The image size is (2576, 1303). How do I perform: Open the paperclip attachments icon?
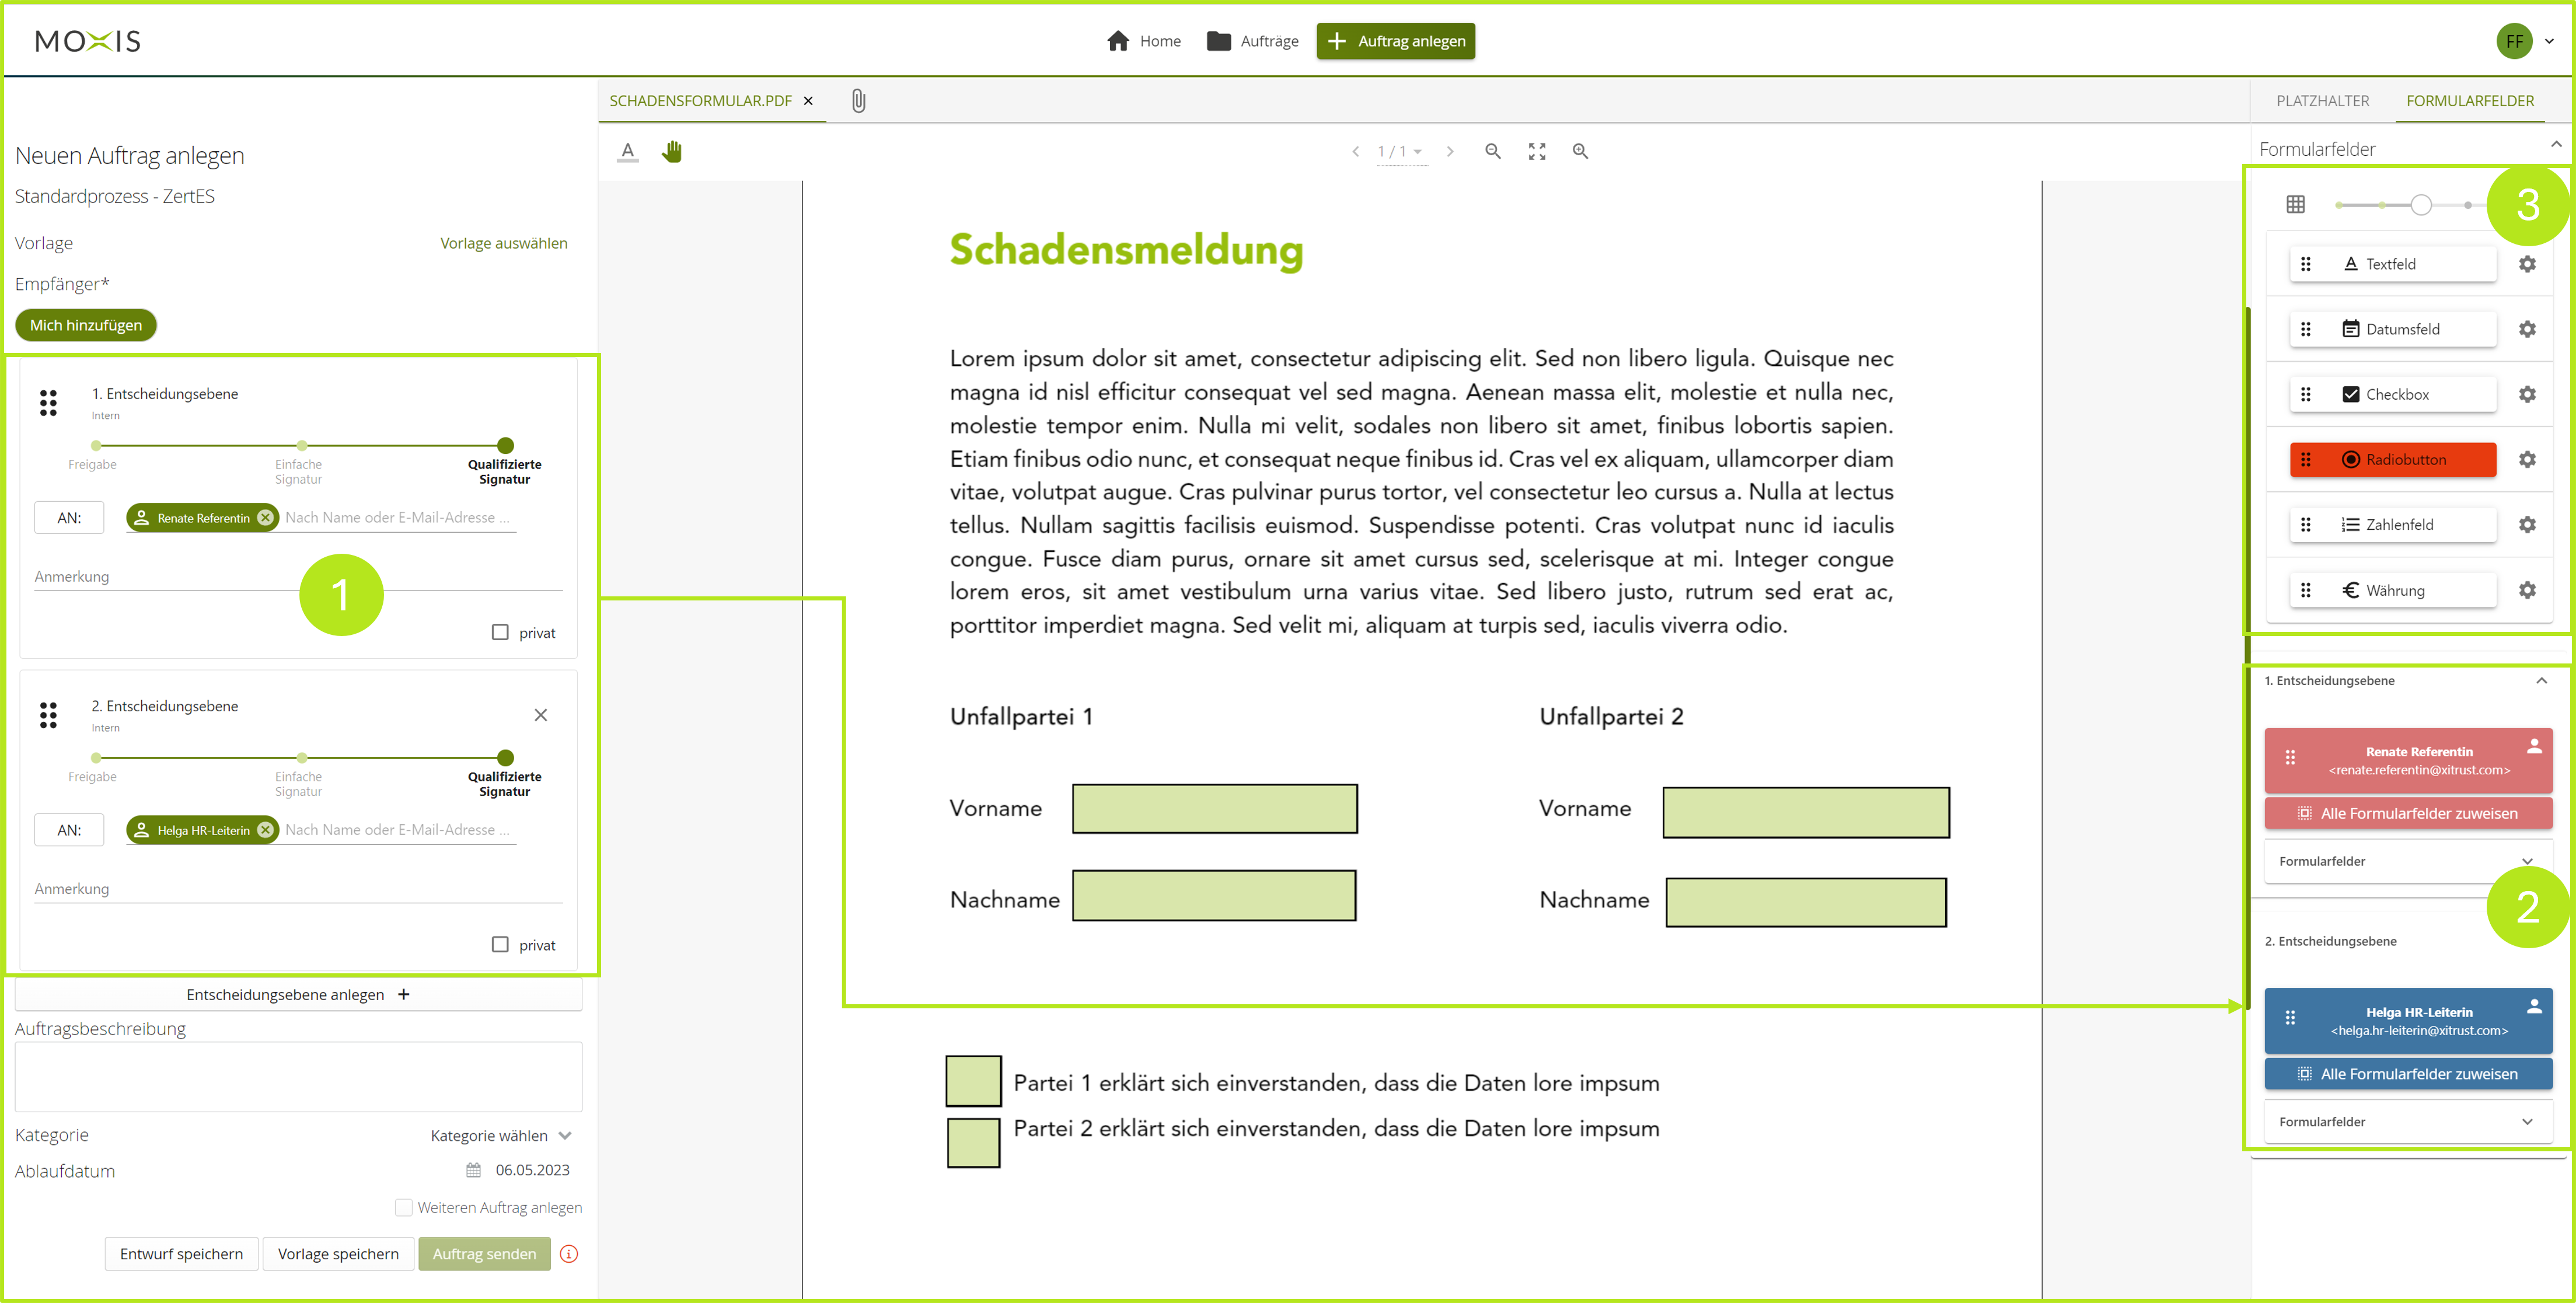(x=858, y=100)
